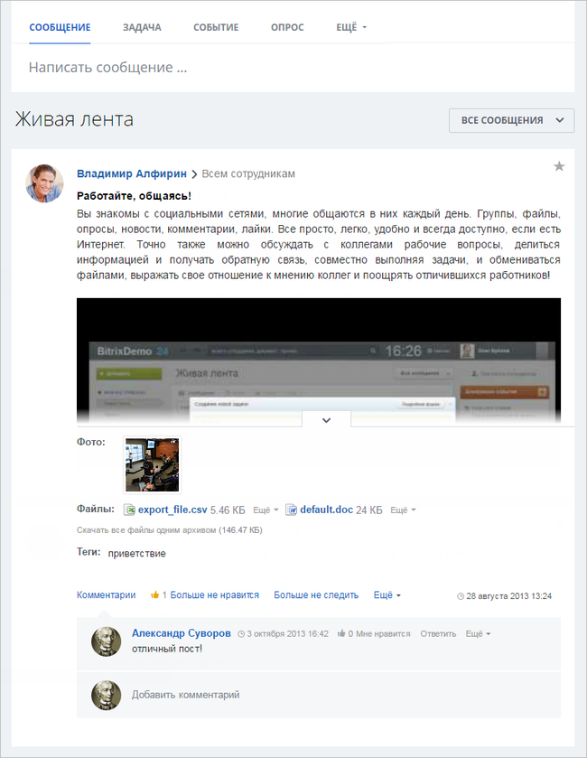Open Владимир Алфирин's avatar photo
The image size is (587, 758).
[x=44, y=182]
